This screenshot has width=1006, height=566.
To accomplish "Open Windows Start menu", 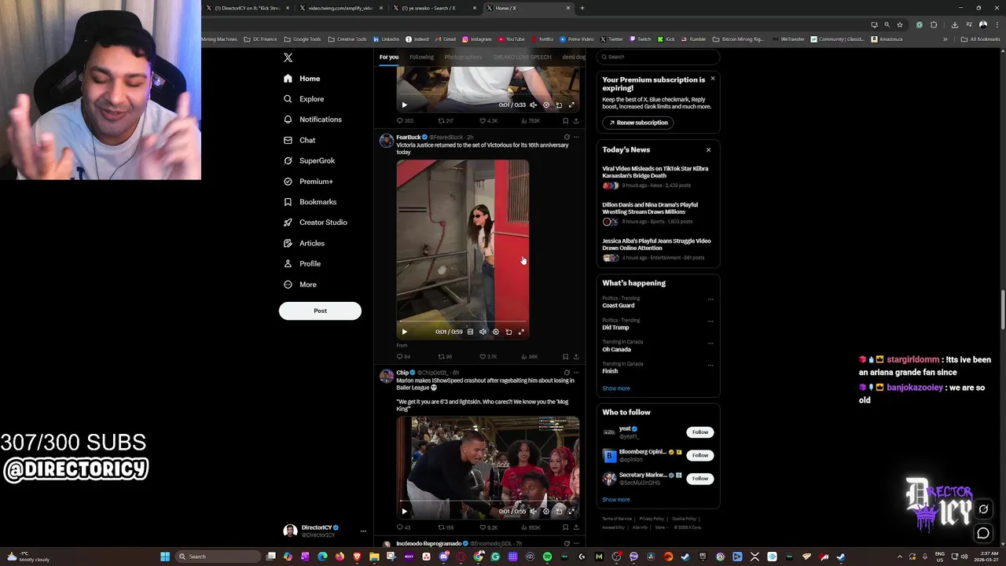I will click(x=165, y=557).
